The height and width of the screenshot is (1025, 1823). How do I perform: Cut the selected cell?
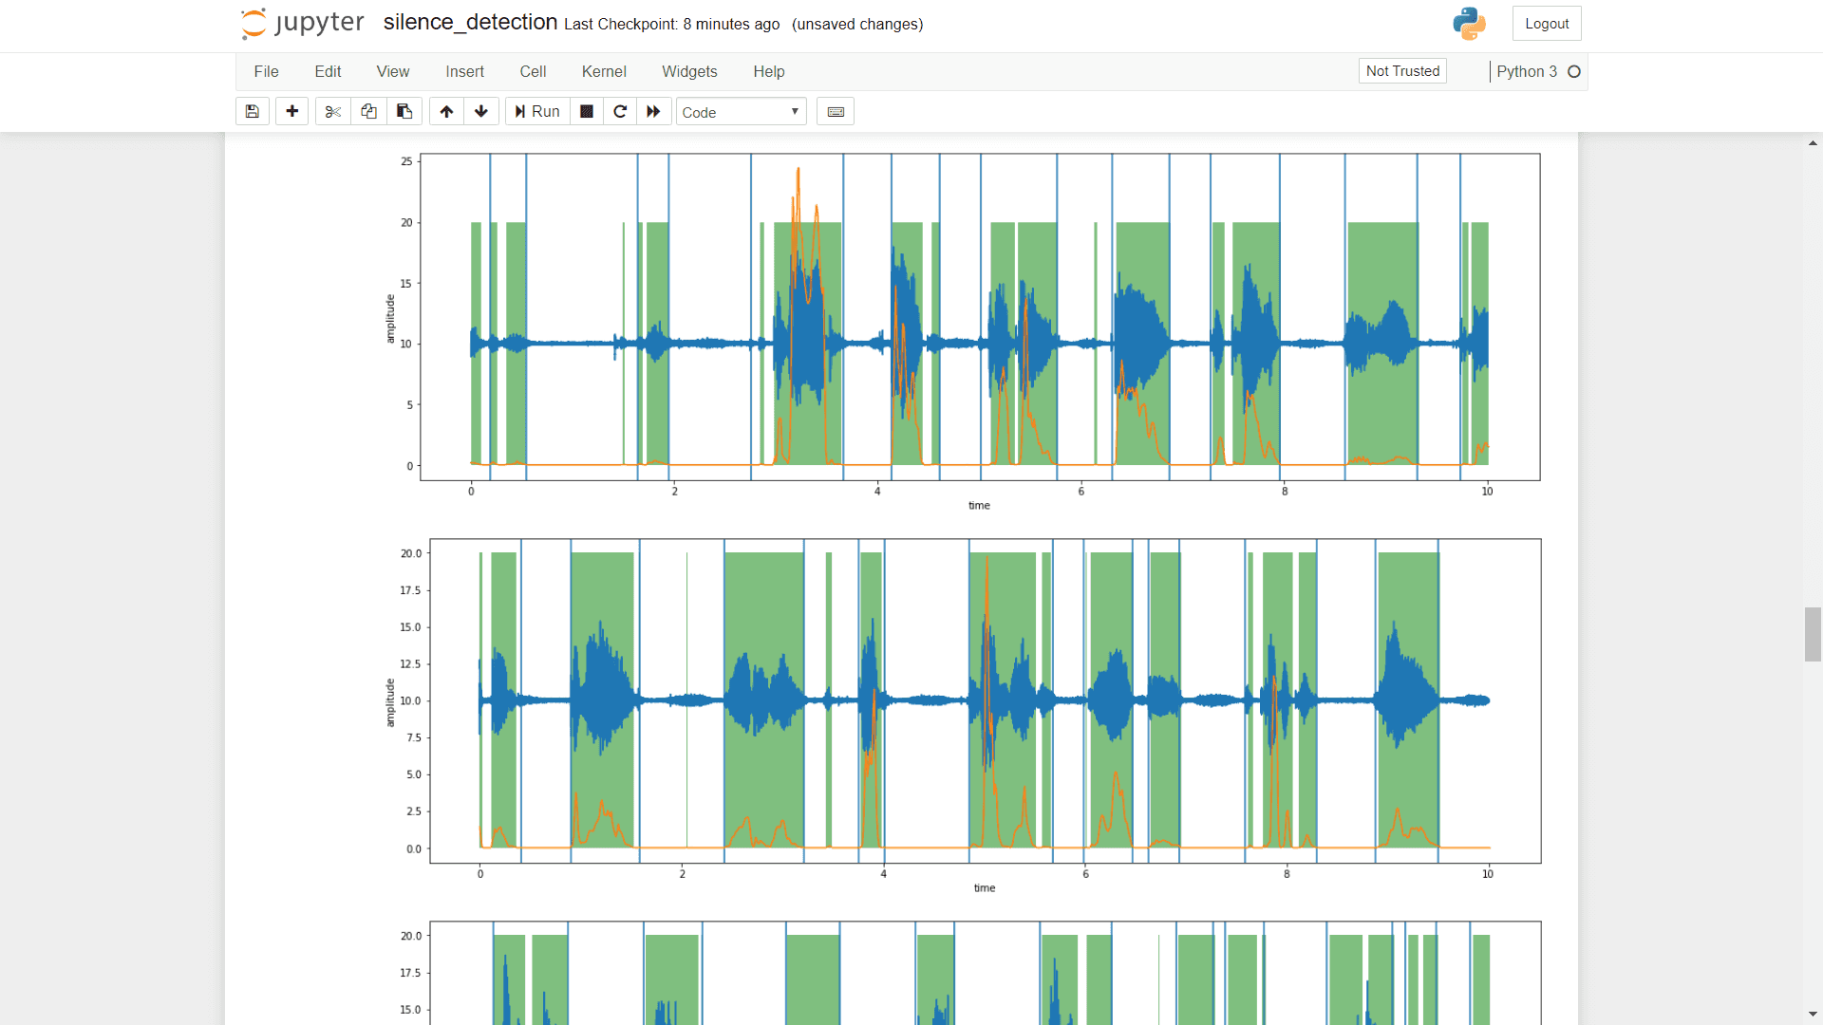tap(332, 111)
